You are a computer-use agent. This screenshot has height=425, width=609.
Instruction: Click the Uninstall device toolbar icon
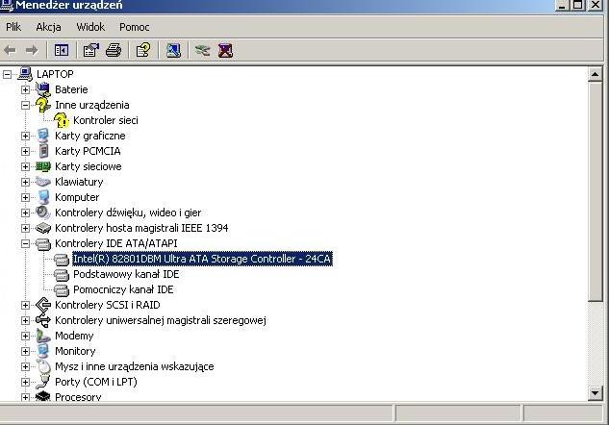click(x=225, y=50)
